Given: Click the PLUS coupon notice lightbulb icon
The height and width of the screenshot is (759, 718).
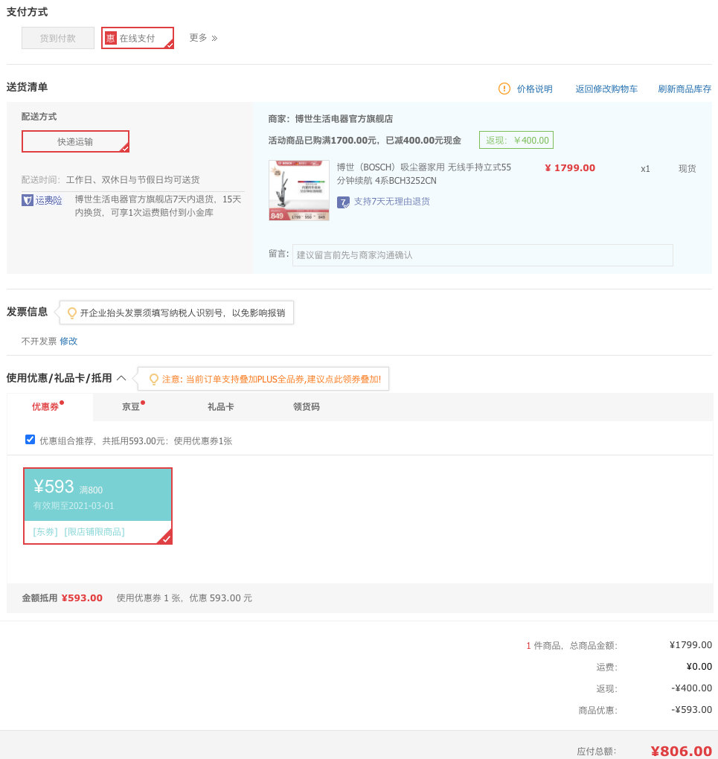Looking at the screenshot, I should click(153, 379).
